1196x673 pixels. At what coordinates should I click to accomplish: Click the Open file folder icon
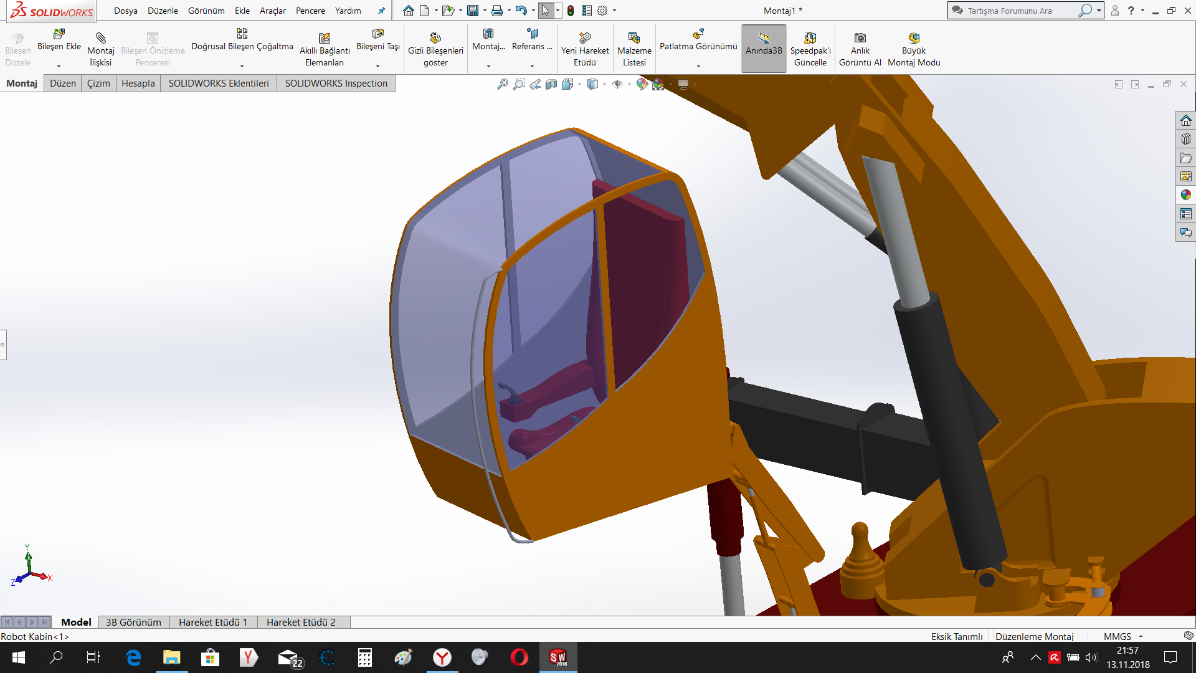448,11
